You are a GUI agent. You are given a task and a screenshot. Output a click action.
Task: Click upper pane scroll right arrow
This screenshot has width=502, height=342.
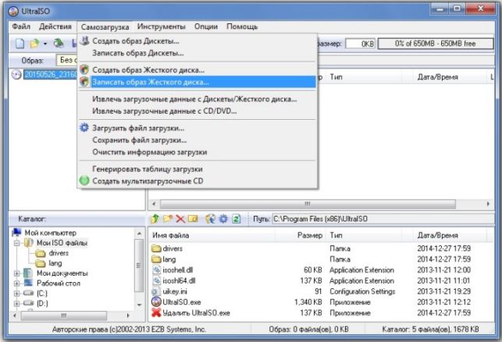488,204
